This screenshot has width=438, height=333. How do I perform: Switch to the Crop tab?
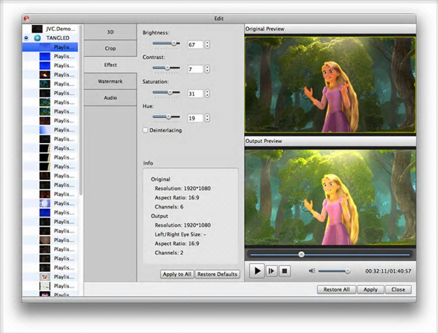[110, 48]
